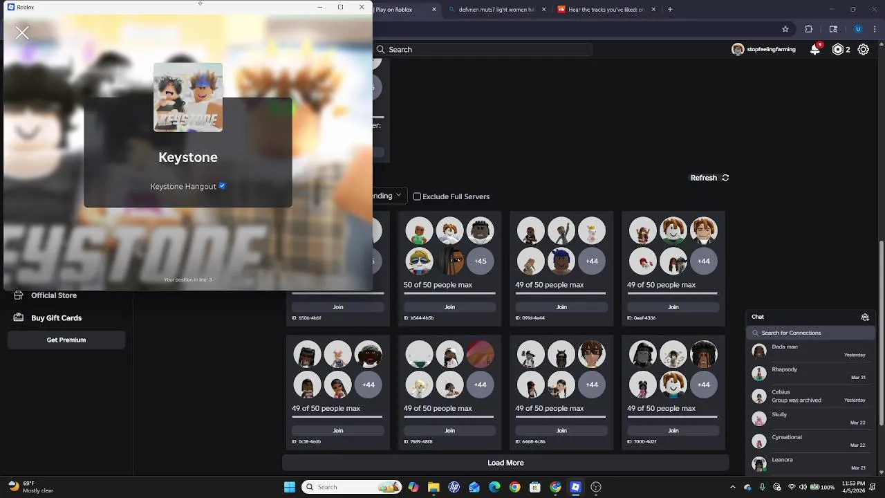Open Roblox notifications bell in browser
Viewport: 885px width, 498px height.
815,49
